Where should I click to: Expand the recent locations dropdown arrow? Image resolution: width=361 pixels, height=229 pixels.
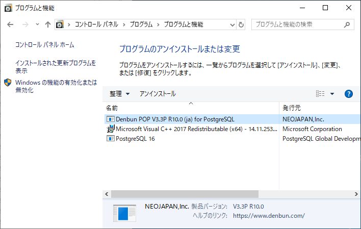tap(37, 24)
